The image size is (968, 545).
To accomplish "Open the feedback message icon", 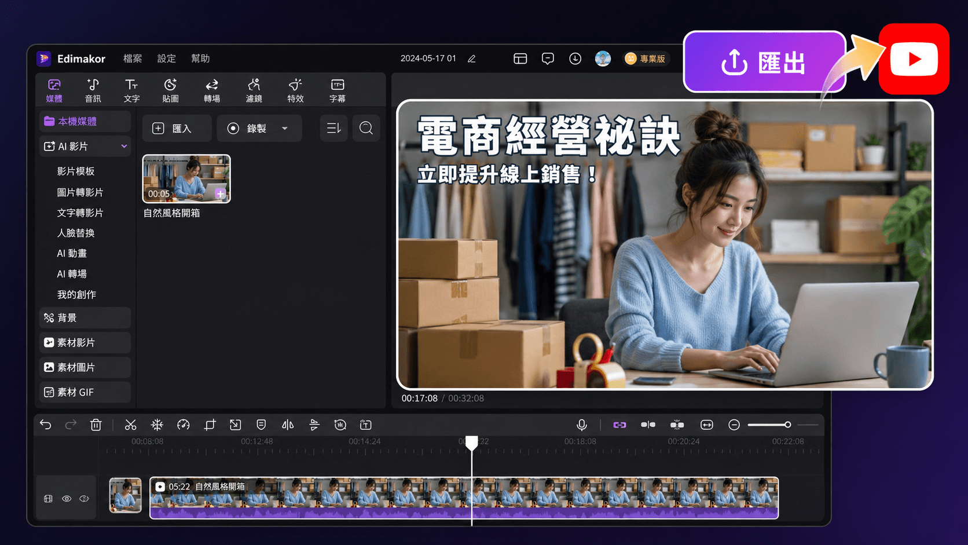I will (548, 58).
